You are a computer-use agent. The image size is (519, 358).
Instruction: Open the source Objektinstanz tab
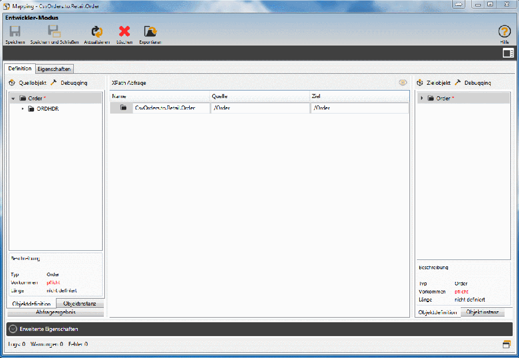pyautogui.click(x=80, y=304)
